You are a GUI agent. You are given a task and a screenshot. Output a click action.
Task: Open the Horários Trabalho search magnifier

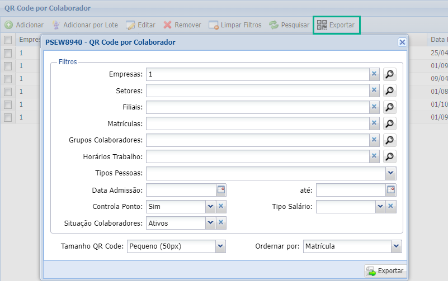click(x=390, y=156)
